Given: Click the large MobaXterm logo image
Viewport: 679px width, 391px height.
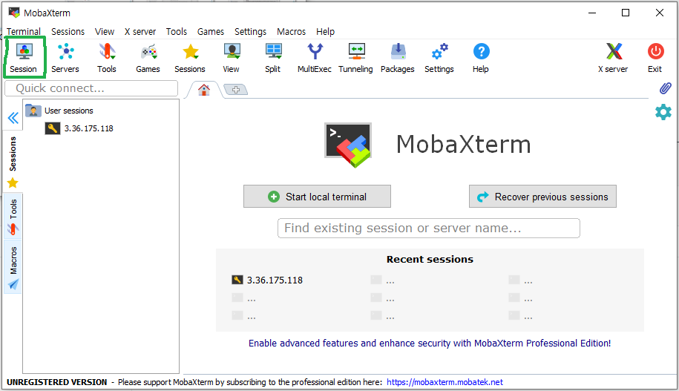Looking at the screenshot, I should click(348, 145).
